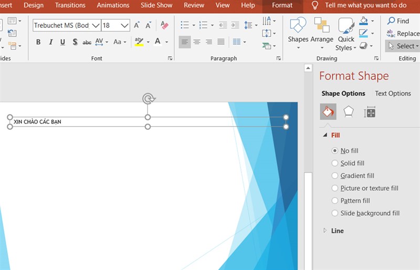The image size is (420, 270).
Task: Select Slide background fill option
Action: tap(365, 213)
